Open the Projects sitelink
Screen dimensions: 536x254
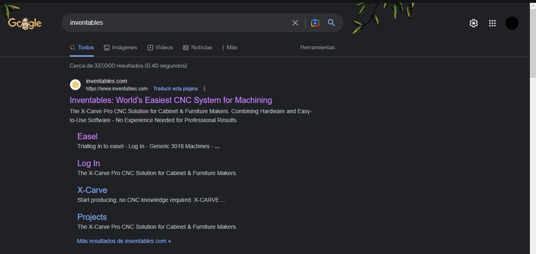click(x=92, y=217)
